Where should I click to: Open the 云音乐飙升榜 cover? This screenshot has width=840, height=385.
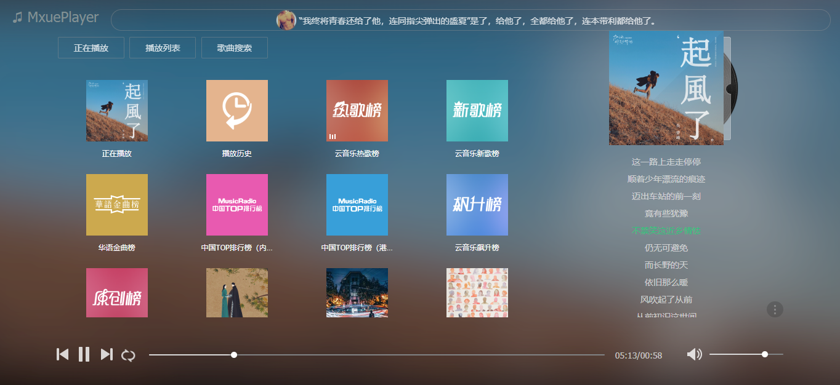477,205
